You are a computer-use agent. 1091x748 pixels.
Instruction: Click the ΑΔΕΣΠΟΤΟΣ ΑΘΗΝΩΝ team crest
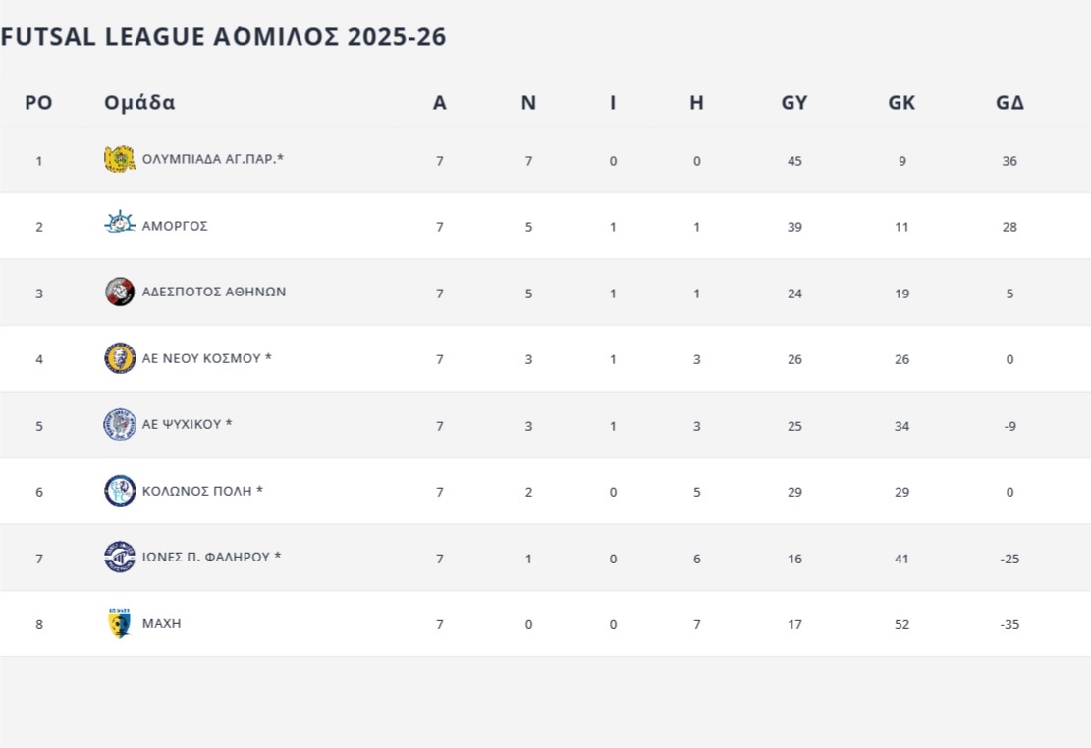pos(120,292)
